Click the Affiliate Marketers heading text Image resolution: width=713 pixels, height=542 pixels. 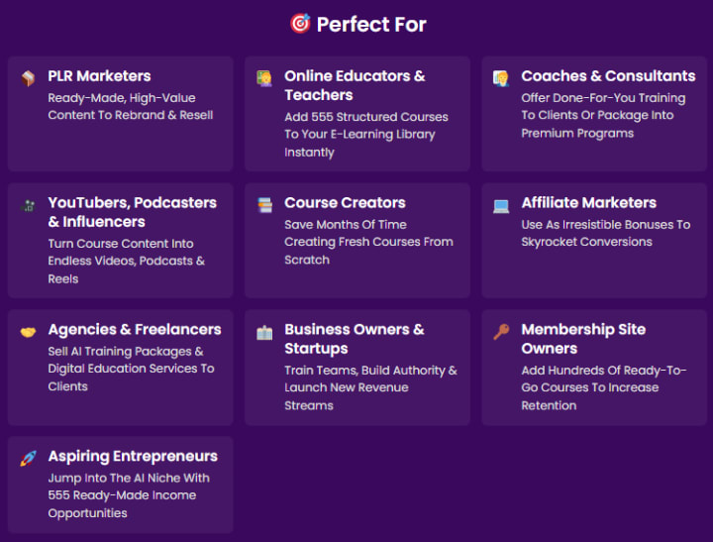point(589,203)
